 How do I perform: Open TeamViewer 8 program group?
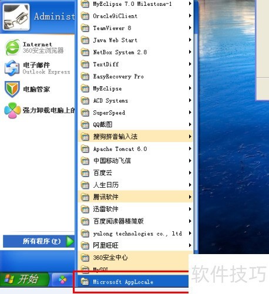(x=136, y=28)
